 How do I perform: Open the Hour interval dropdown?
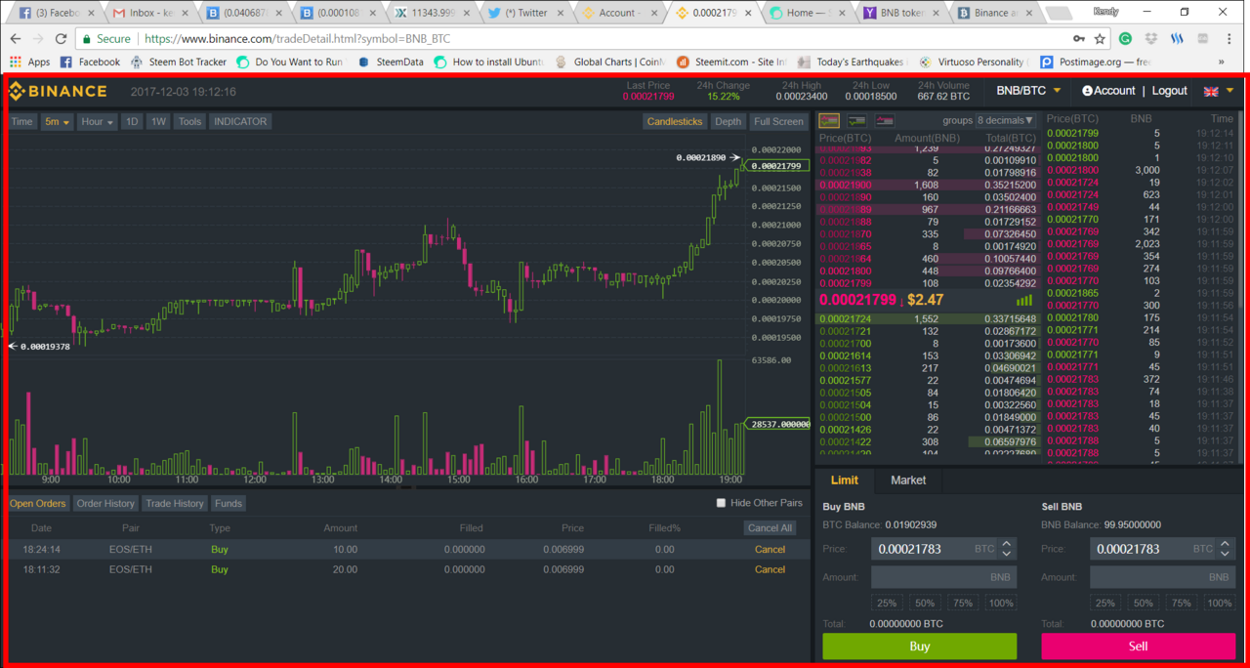(97, 121)
